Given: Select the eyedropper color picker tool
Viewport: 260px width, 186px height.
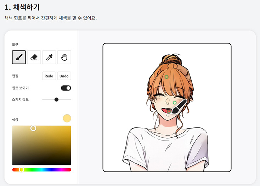Looking at the screenshot, I should 49,57.
